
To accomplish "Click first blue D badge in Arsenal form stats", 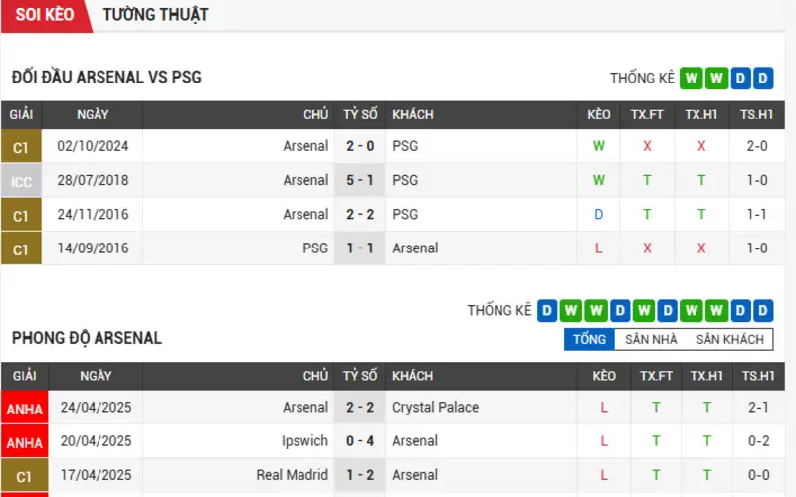I will click(547, 310).
